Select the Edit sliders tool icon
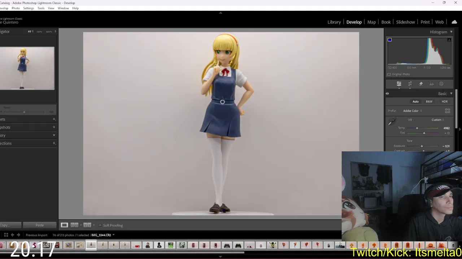Viewport: 462px width, 259px height. point(399,84)
